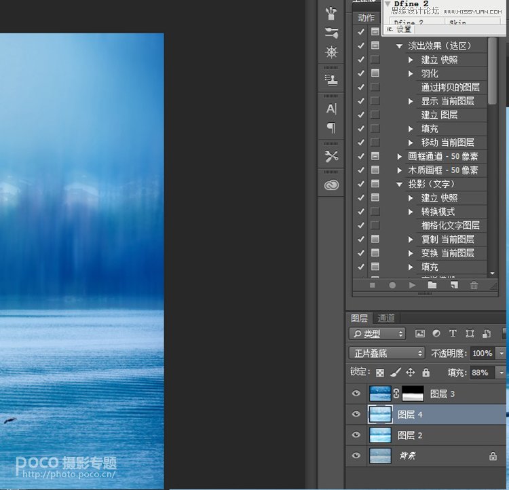Click the Actions panel vertical scrollbar
Image resolution: width=509 pixels, height=490 pixels.
click(492, 71)
